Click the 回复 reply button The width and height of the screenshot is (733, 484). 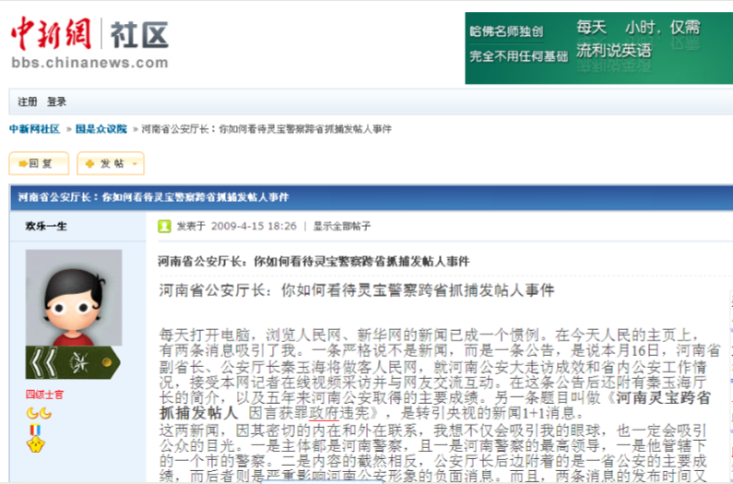39,164
